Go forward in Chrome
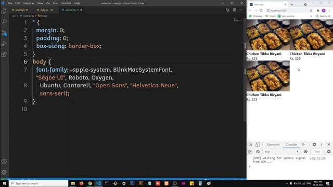The width and height of the screenshot is (333, 187). 255,10
